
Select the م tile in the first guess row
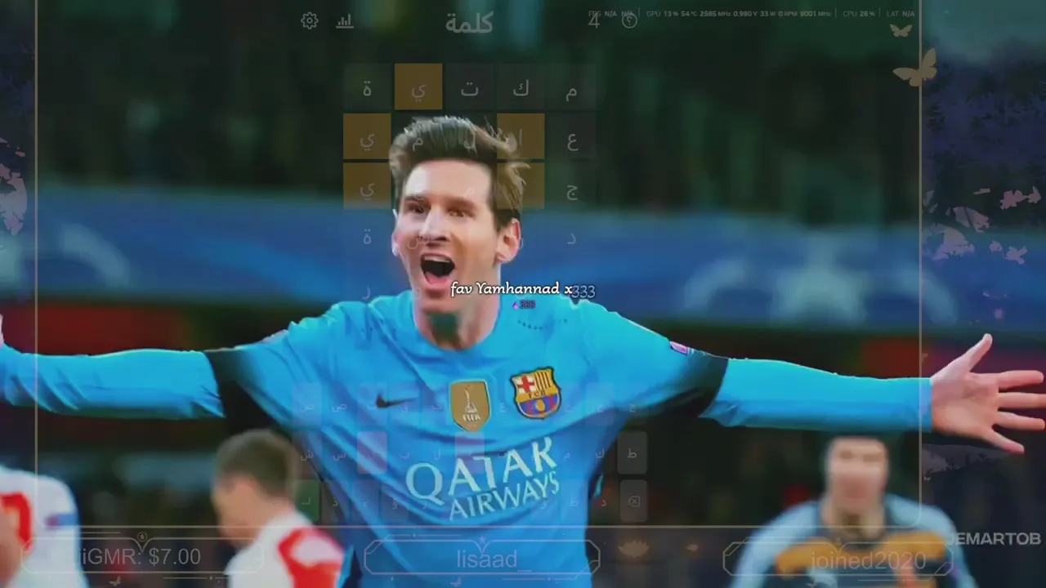(571, 87)
